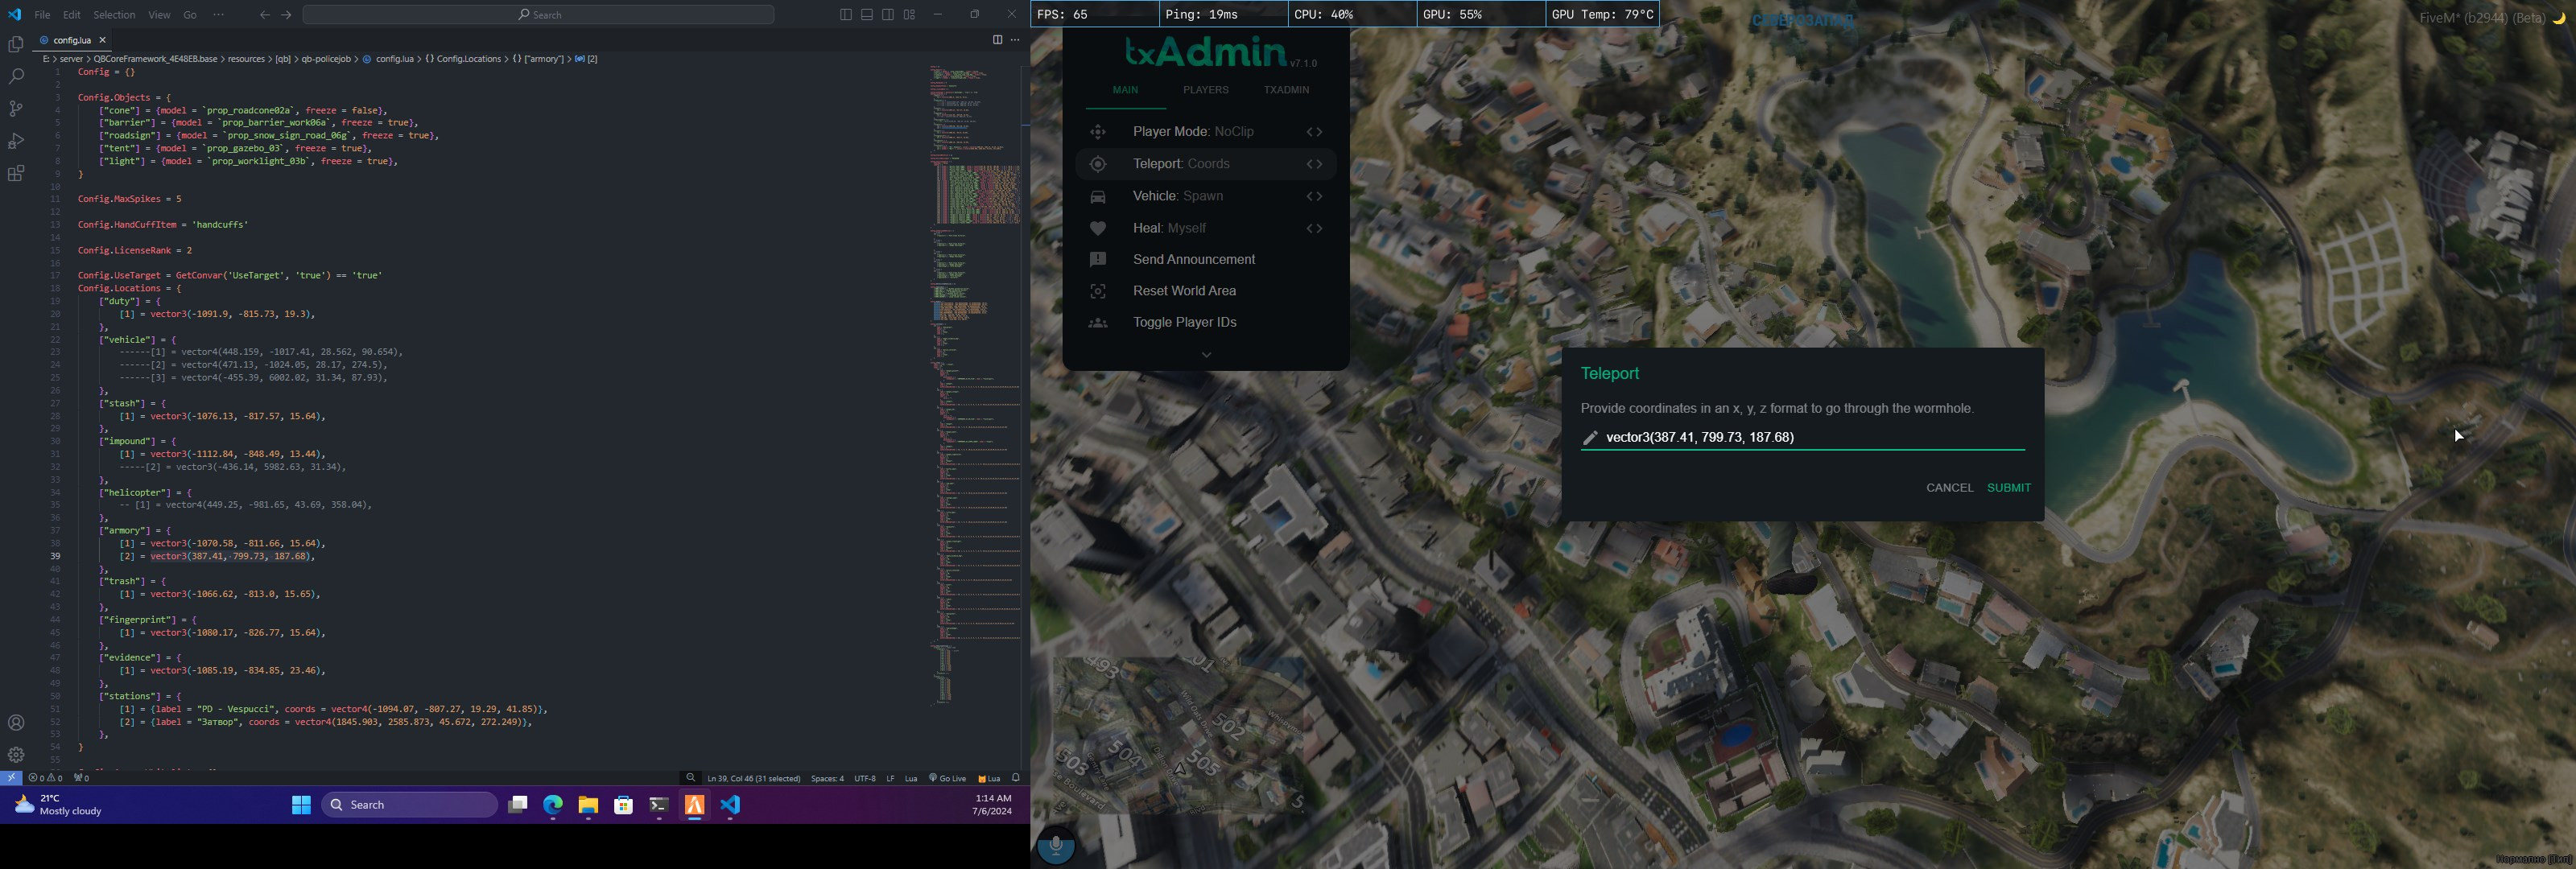The height and width of the screenshot is (869, 2576).
Task: Open the Manage gear in VS Code
Action: point(16,755)
